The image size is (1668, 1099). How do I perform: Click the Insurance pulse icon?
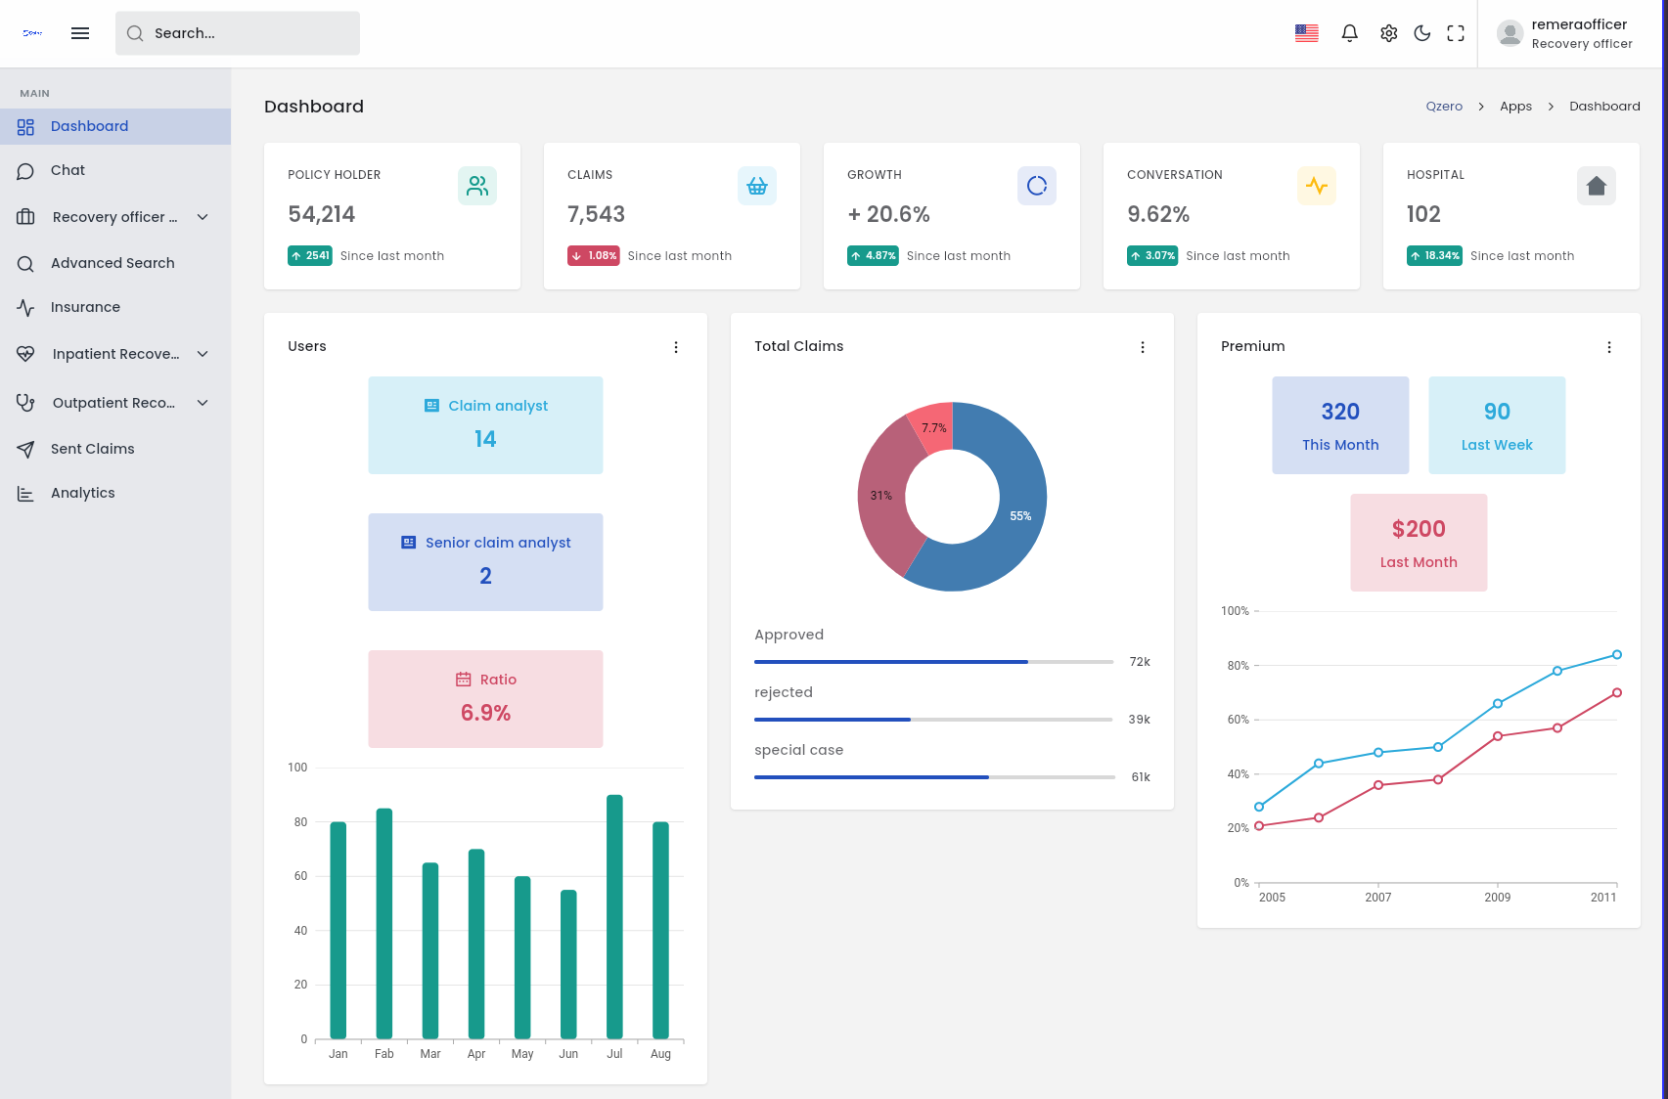pos(25,307)
